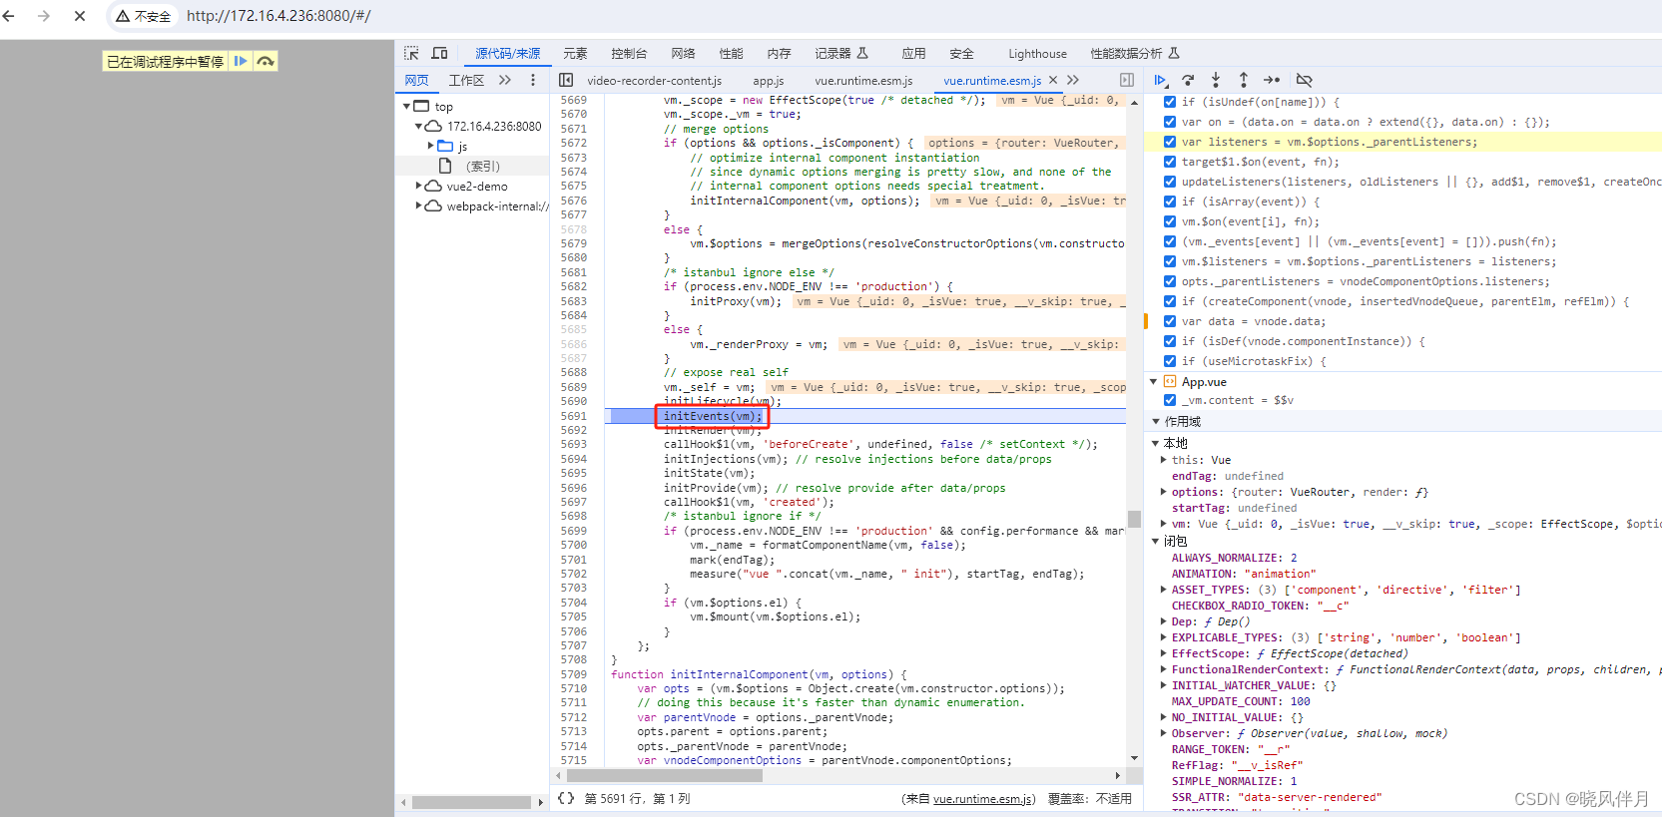Screen dimensions: 1662x817
Task: Click the navigator pane horizontal scrollbar
Action: coord(471,802)
